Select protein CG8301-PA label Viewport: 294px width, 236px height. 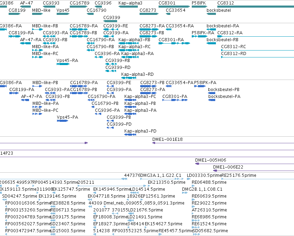pos(175,96)
